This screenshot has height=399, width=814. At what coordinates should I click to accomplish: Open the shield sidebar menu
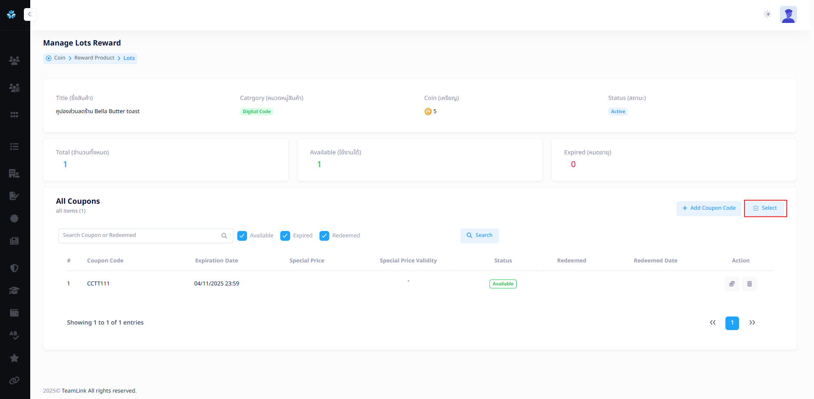[x=14, y=268]
